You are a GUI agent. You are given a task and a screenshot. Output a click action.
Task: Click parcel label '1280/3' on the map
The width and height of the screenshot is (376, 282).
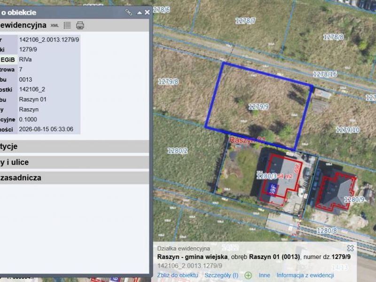(266, 177)
